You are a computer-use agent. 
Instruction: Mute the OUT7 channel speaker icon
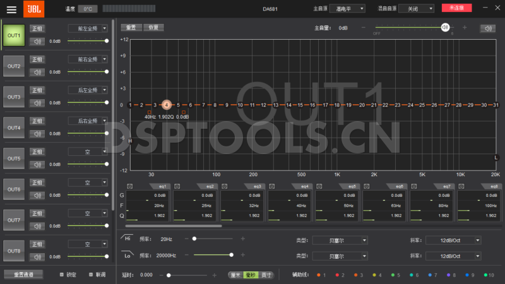click(37, 226)
